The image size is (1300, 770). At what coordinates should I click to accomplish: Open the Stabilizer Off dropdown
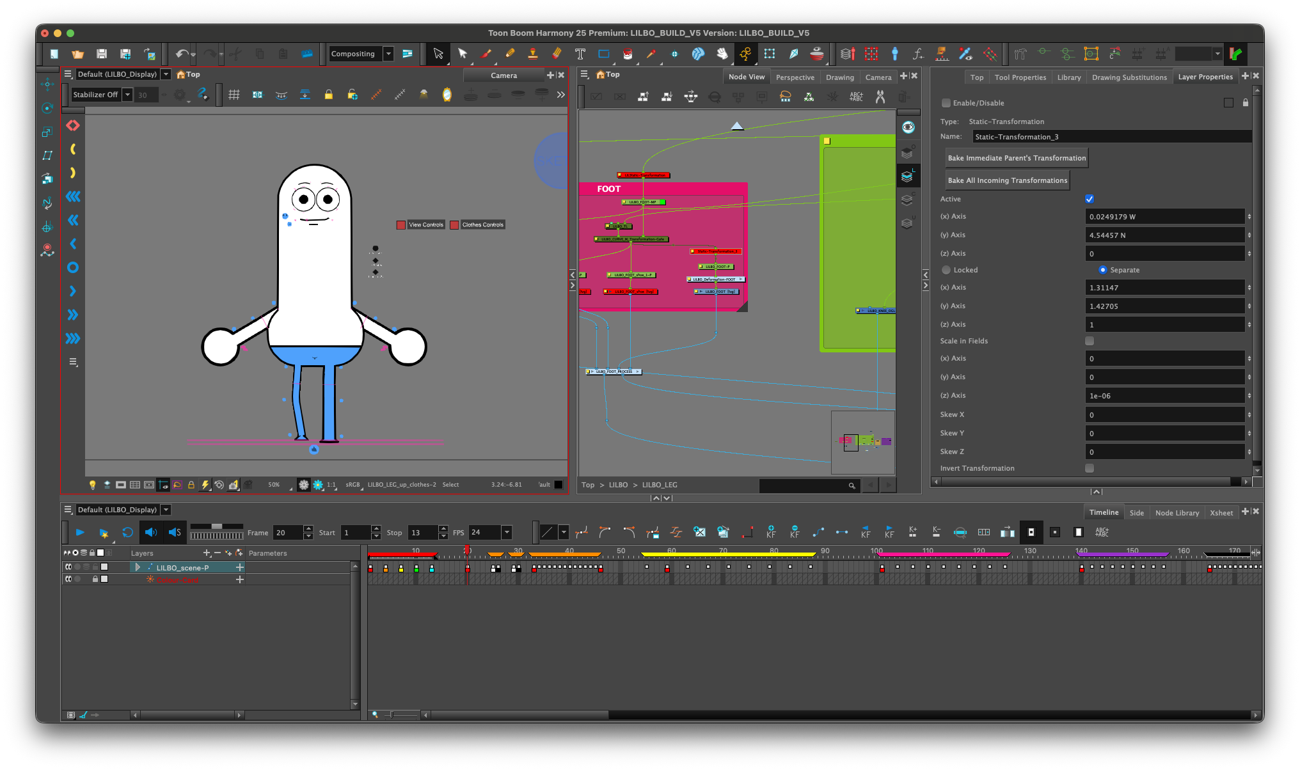pyautogui.click(x=128, y=95)
